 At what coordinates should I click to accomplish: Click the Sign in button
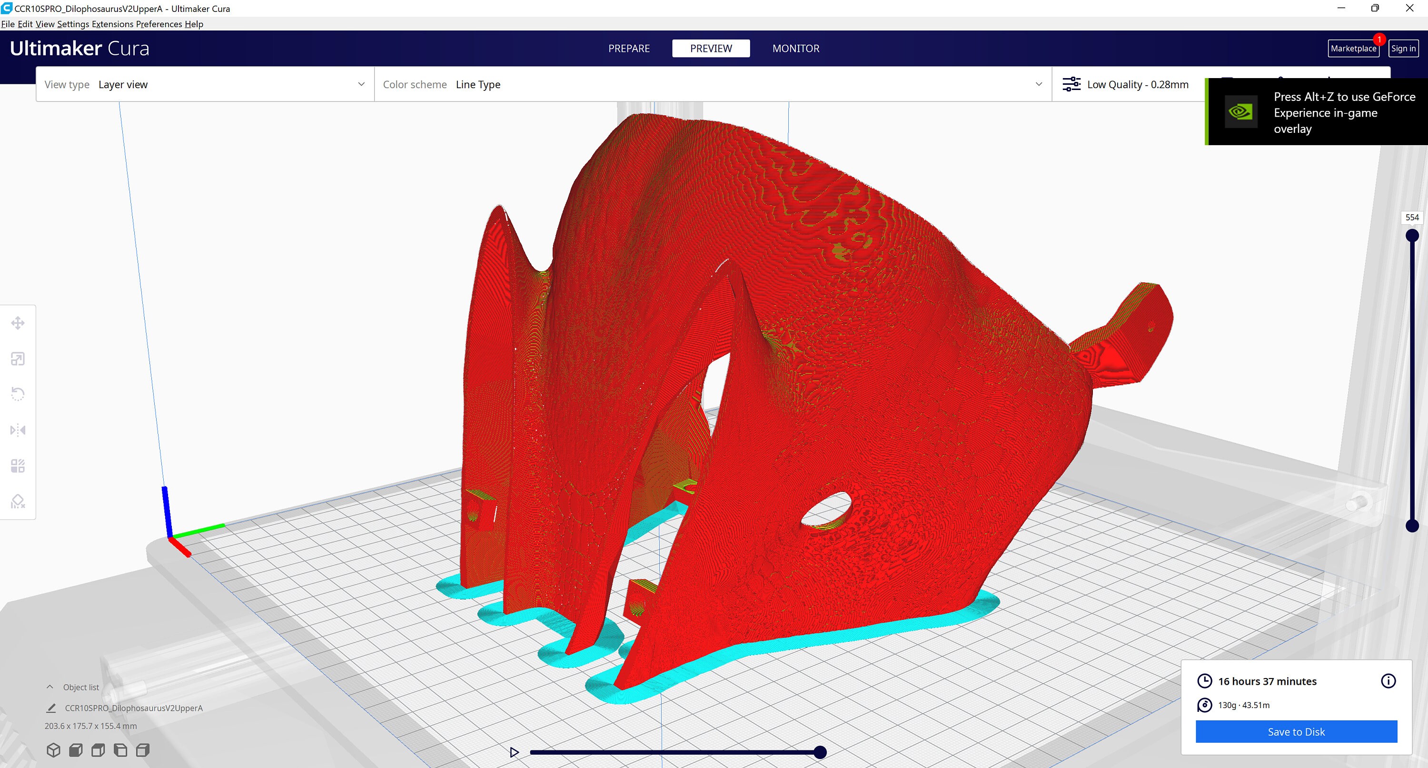tap(1403, 48)
